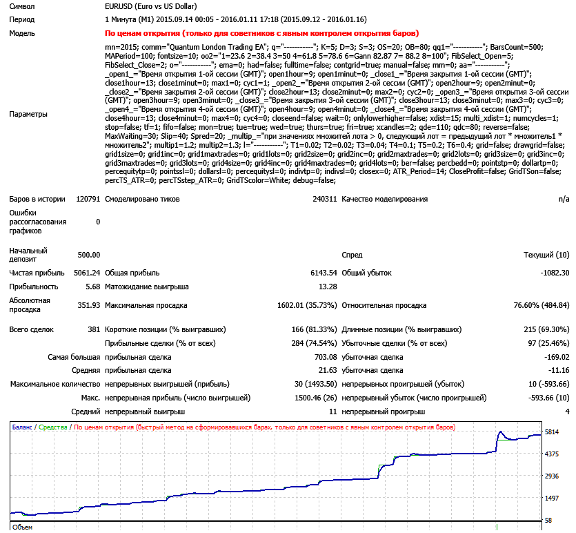Click the profit trades value 284 (74.54%)
Viewport: 576px width, 533px height.
click(x=314, y=343)
